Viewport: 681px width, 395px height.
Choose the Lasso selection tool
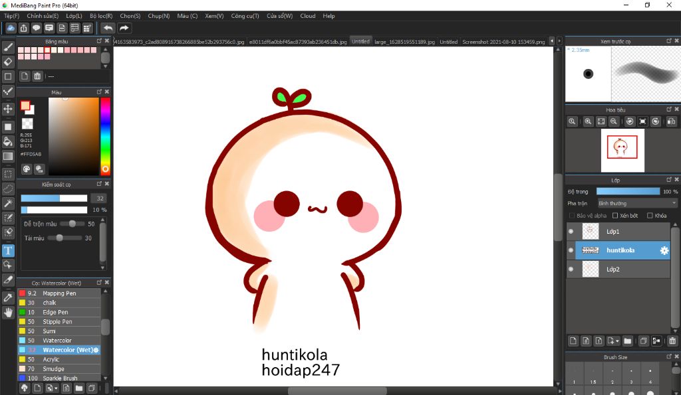tap(8, 189)
